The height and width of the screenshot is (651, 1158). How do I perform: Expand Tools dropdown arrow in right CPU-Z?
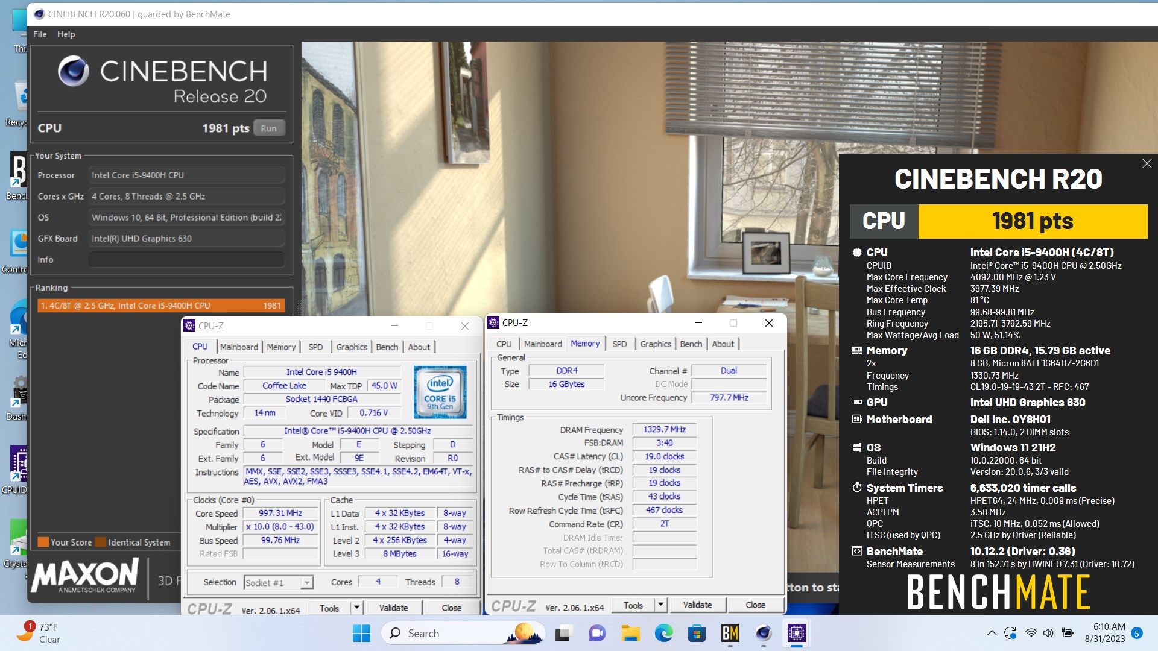point(660,605)
